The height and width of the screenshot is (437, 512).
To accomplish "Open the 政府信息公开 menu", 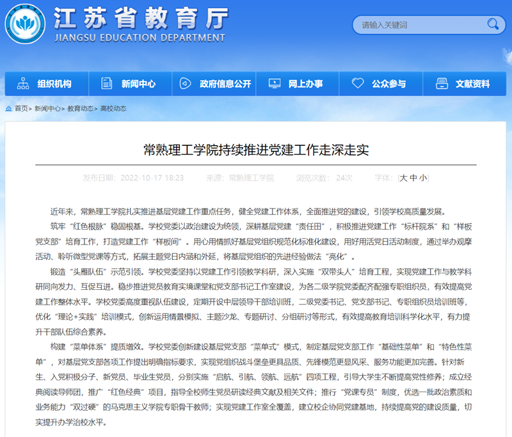I will click(x=214, y=84).
